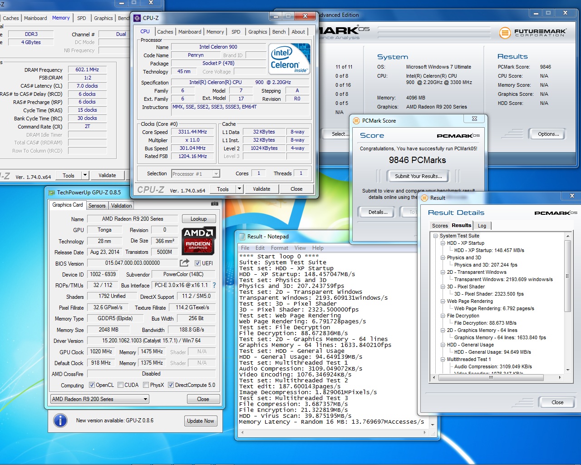Open the Log tab in Result Details
Viewport: 581px width, 465px height.
[x=482, y=226]
